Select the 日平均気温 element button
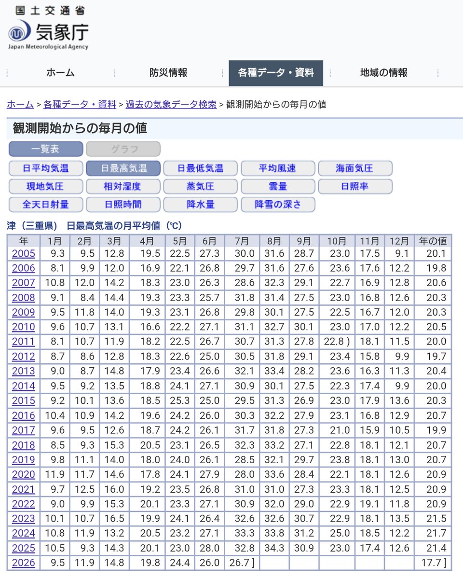 [x=46, y=168]
